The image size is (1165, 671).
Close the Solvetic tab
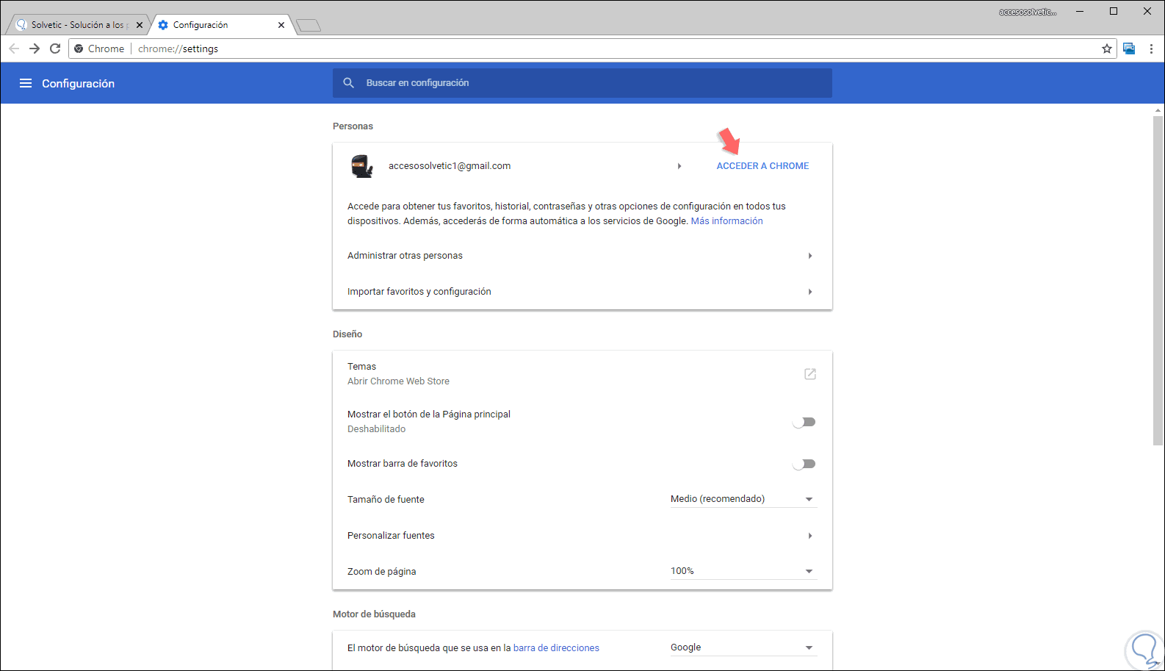[140, 25]
